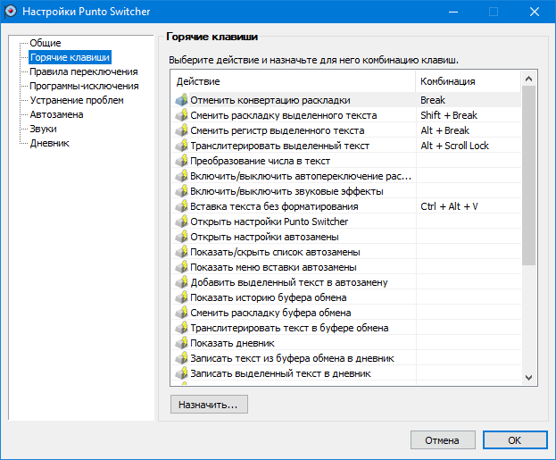Viewport: 556px width, 460px height.
Task: Open the Программы-исключения section
Action: click(x=84, y=86)
